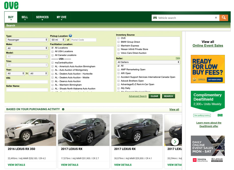234x170 pixels.
Task: Check All Canada Locations
Action: [x=53, y=55]
